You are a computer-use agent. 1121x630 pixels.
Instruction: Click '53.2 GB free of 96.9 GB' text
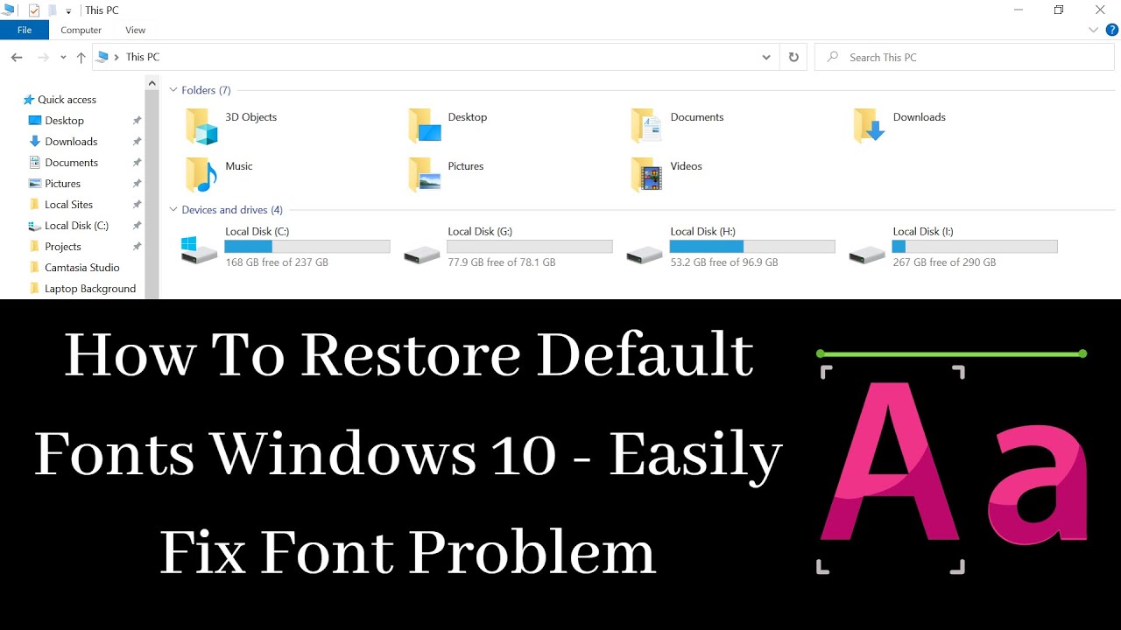point(724,262)
